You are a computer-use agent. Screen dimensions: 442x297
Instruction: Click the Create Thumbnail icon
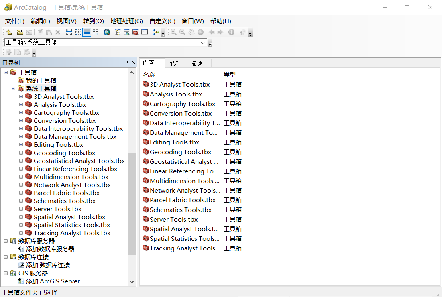click(242, 32)
